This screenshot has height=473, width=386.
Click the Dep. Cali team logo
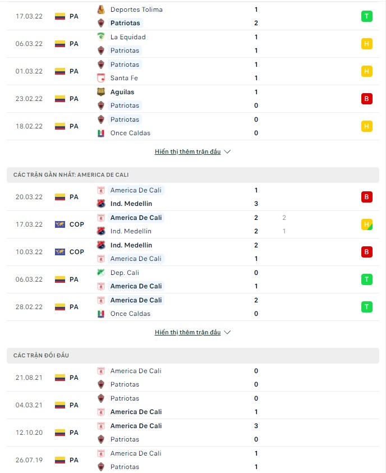(x=101, y=273)
